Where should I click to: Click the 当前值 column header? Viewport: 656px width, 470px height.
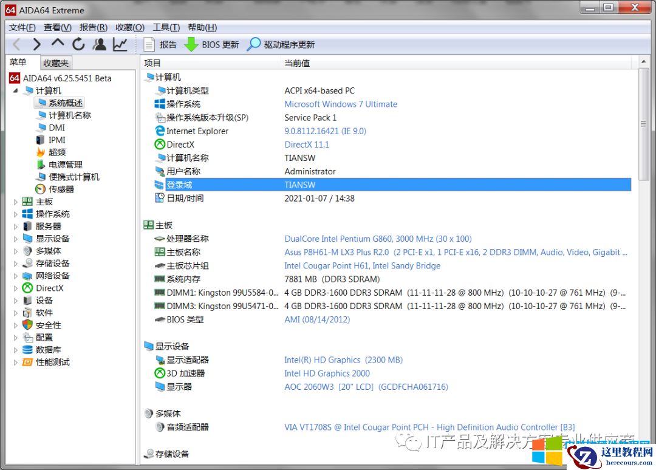pos(456,63)
